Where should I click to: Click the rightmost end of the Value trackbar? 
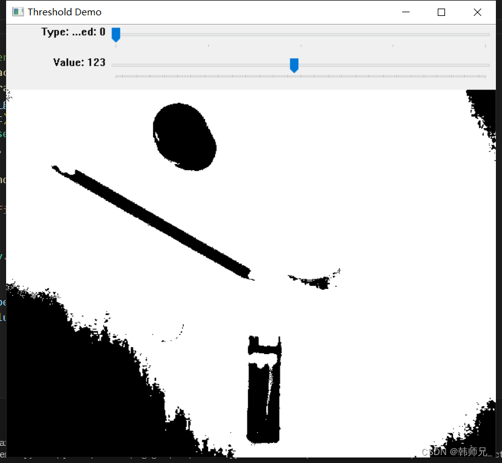coord(487,65)
